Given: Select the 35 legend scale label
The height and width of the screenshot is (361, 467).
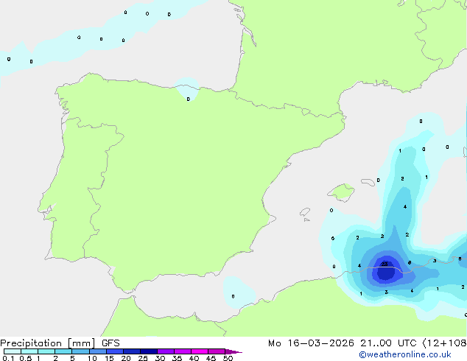Looking at the screenshot, I should (x=177, y=358).
